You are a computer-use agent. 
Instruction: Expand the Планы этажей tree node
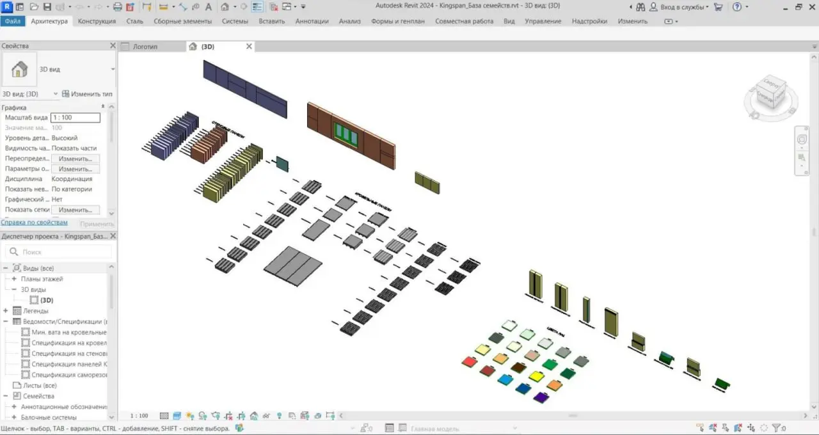(x=14, y=279)
